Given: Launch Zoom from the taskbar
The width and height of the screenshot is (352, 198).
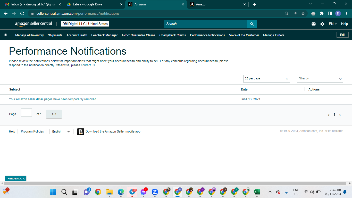Looking at the screenshot, I should coord(155,192).
